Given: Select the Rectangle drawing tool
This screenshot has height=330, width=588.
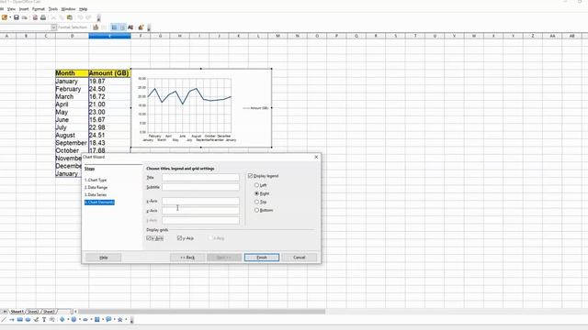Looking at the screenshot, I should (20, 320).
